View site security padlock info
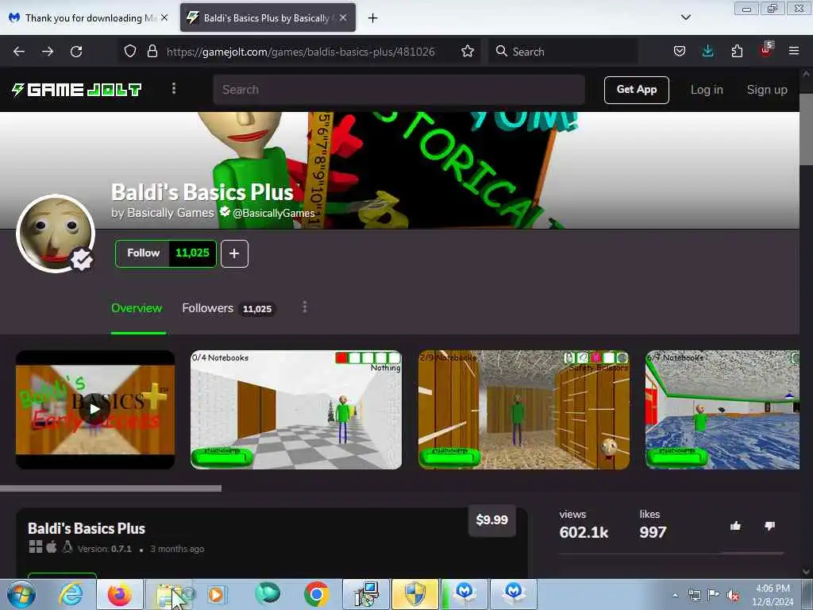Viewport: 813px width, 610px height. click(x=152, y=51)
